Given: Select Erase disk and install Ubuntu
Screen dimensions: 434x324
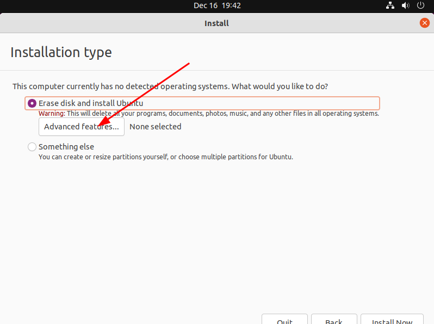Looking at the screenshot, I should [202, 103].
